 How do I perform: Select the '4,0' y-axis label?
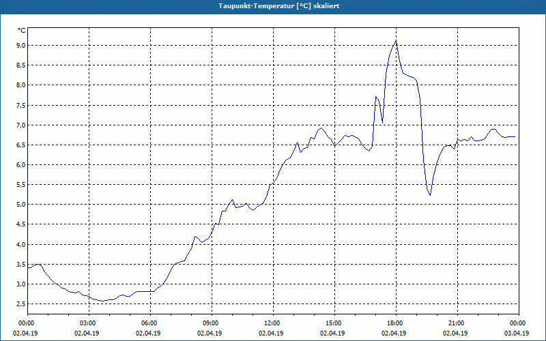20,245
